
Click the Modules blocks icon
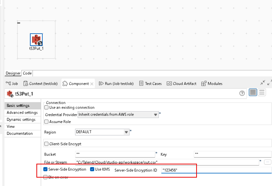point(204,83)
